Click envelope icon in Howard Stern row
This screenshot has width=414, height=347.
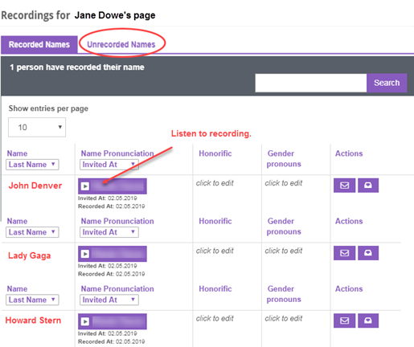[344, 320]
